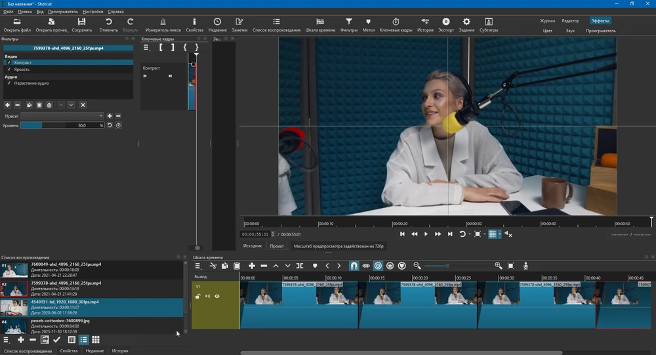Click the Проект button under the player

pyautogui.click(x=277, y=246)
